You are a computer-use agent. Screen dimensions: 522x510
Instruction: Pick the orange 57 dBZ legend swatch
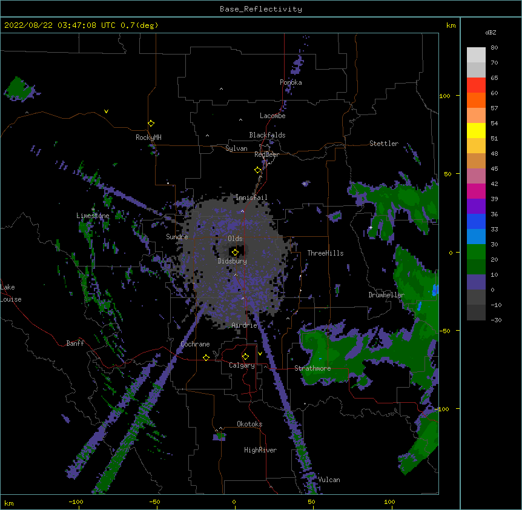[x=476, y=100]
